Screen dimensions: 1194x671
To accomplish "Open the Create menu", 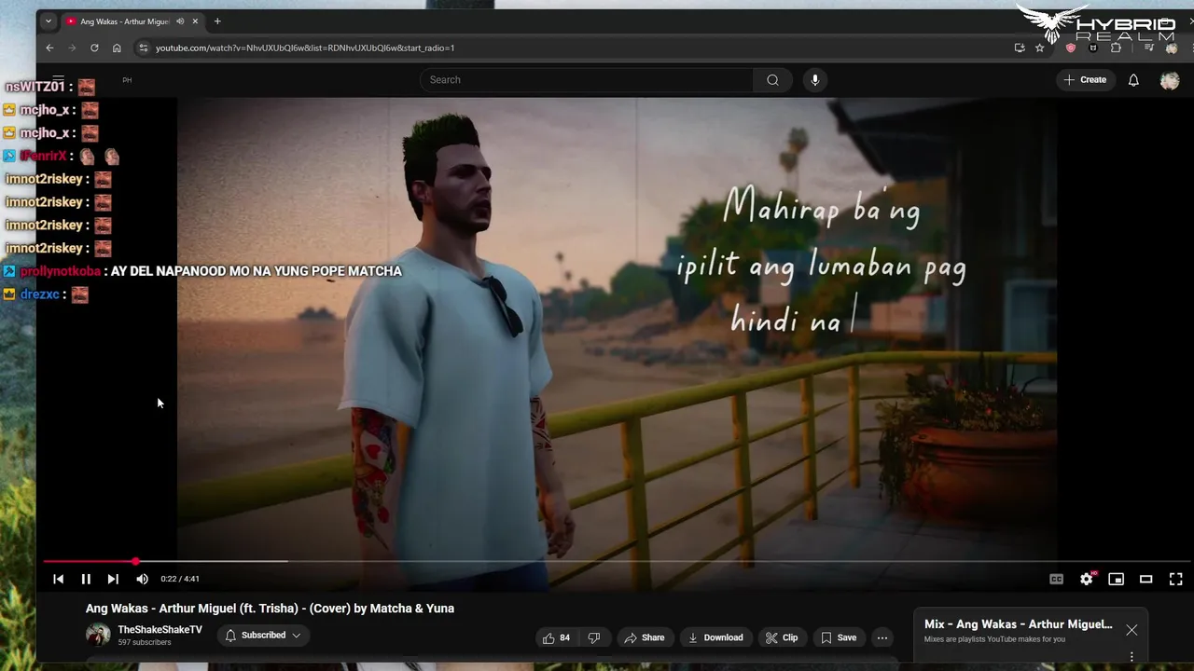I will coord(1085,80).
